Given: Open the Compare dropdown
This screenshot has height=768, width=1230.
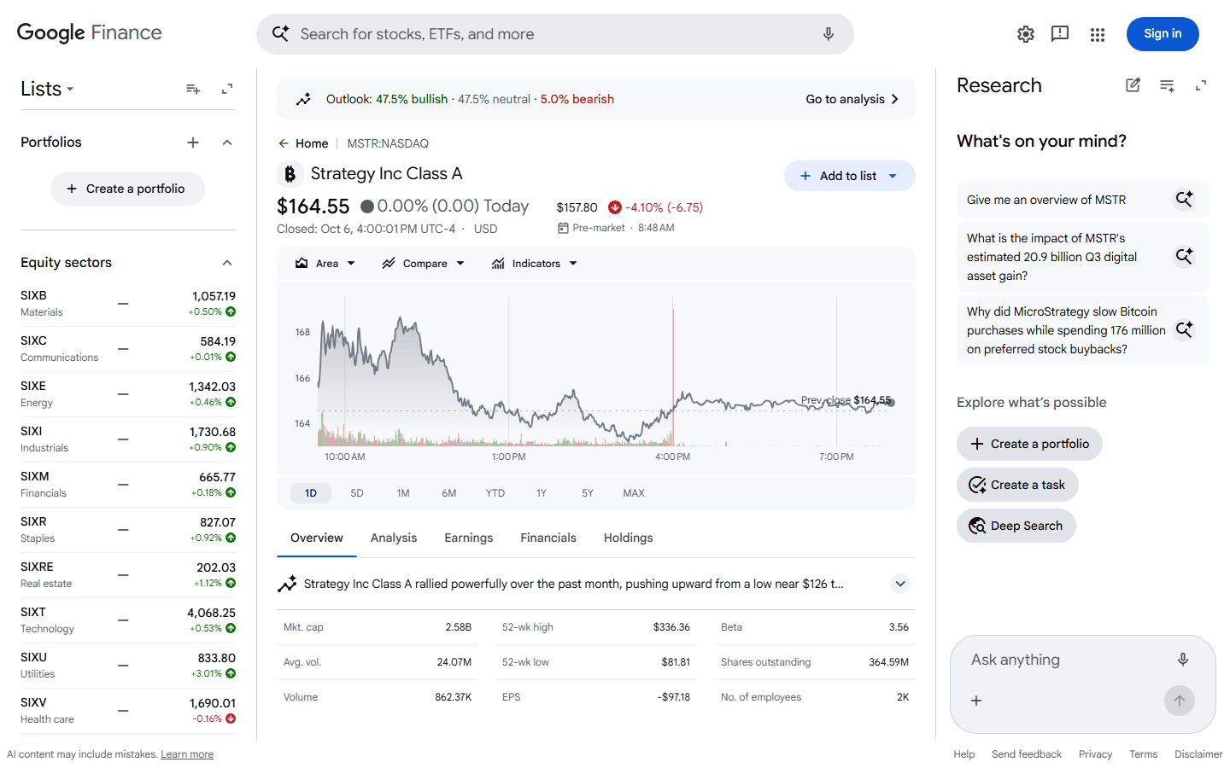Looking at the screenshot, I should (x=424, y=264).
